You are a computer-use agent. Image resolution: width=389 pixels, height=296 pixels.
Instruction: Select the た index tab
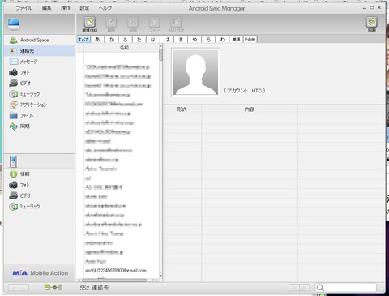point(139,40)
